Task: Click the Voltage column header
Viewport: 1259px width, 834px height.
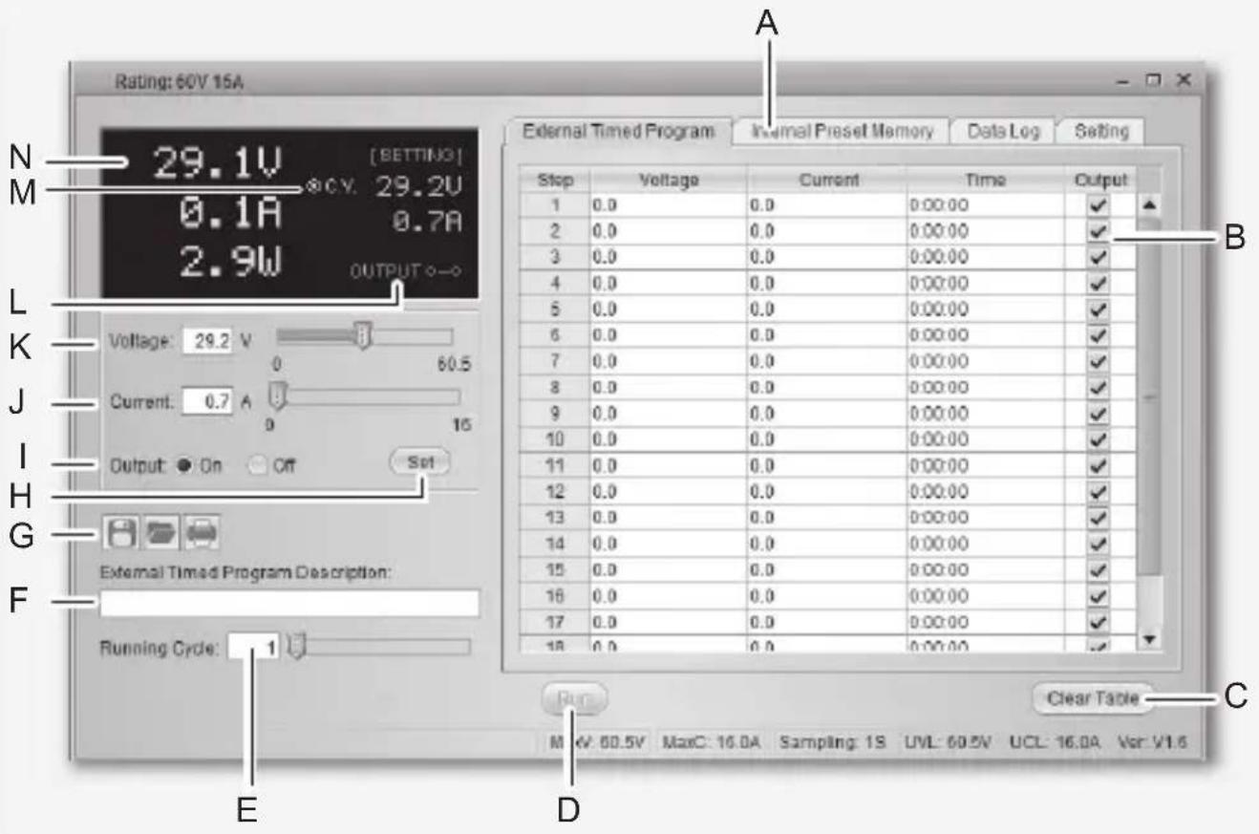Action: pos(669,179)
